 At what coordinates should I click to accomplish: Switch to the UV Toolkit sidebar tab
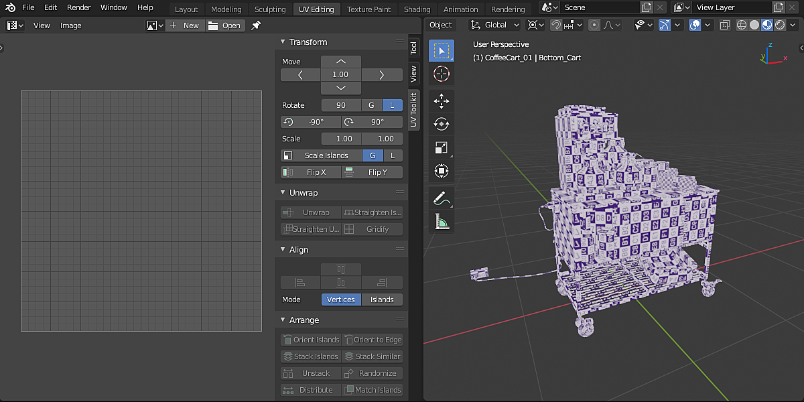414,111
